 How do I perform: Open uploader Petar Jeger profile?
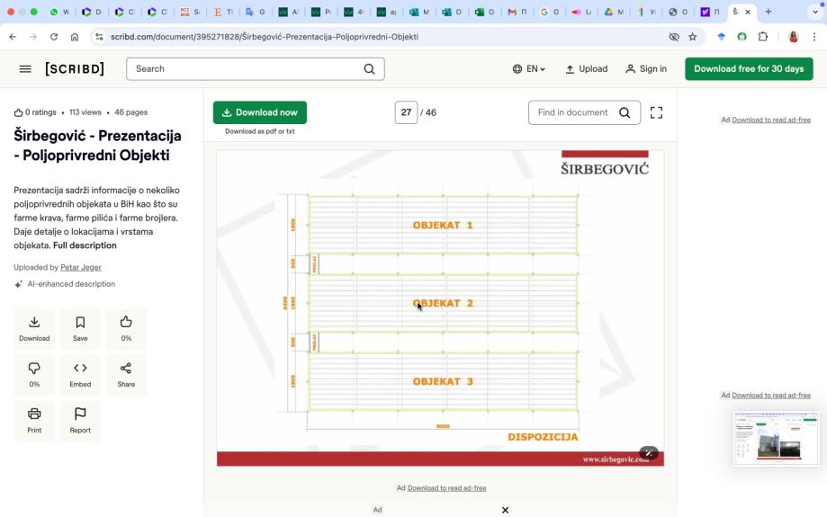[x=81, y=267]
